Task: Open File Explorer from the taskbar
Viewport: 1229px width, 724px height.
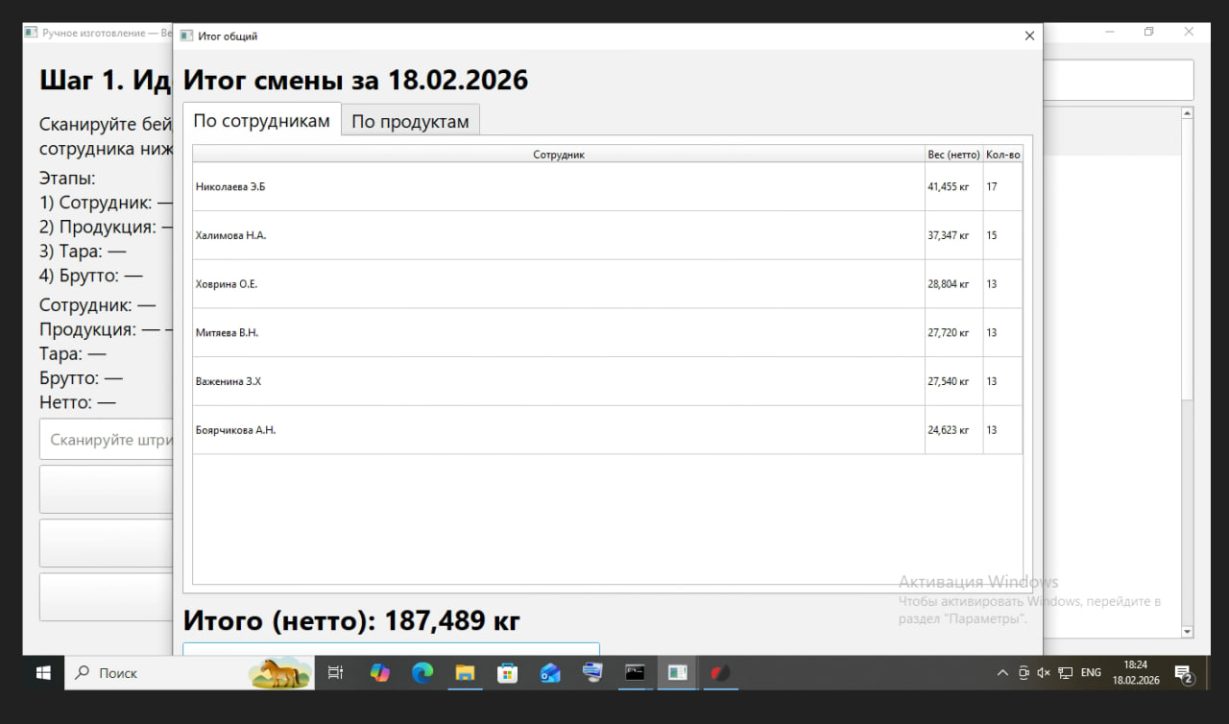Action: click(x=465, y=673)
